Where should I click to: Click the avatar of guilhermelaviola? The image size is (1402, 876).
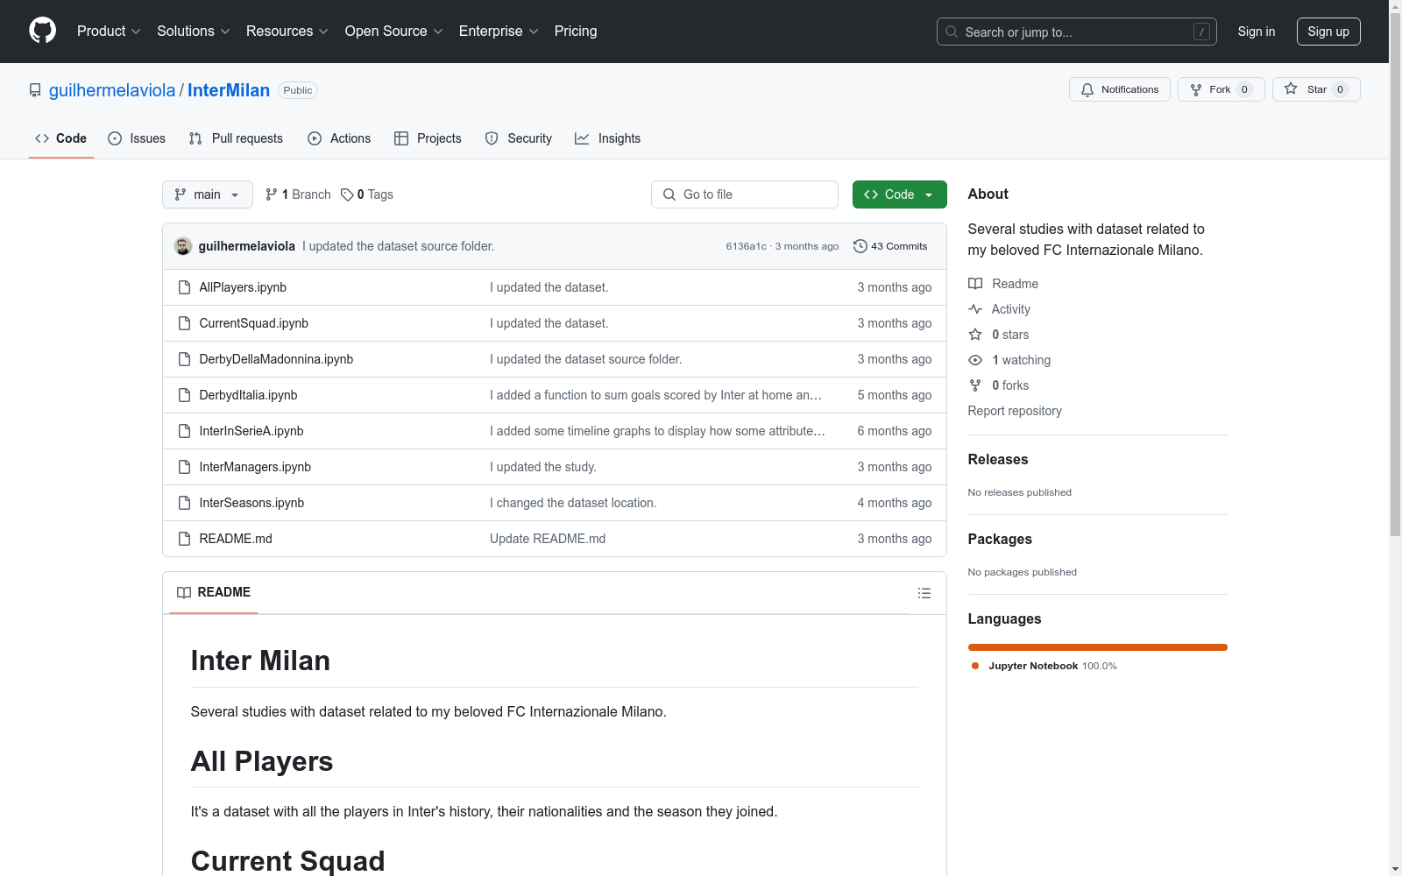click(x=183, y=246)
